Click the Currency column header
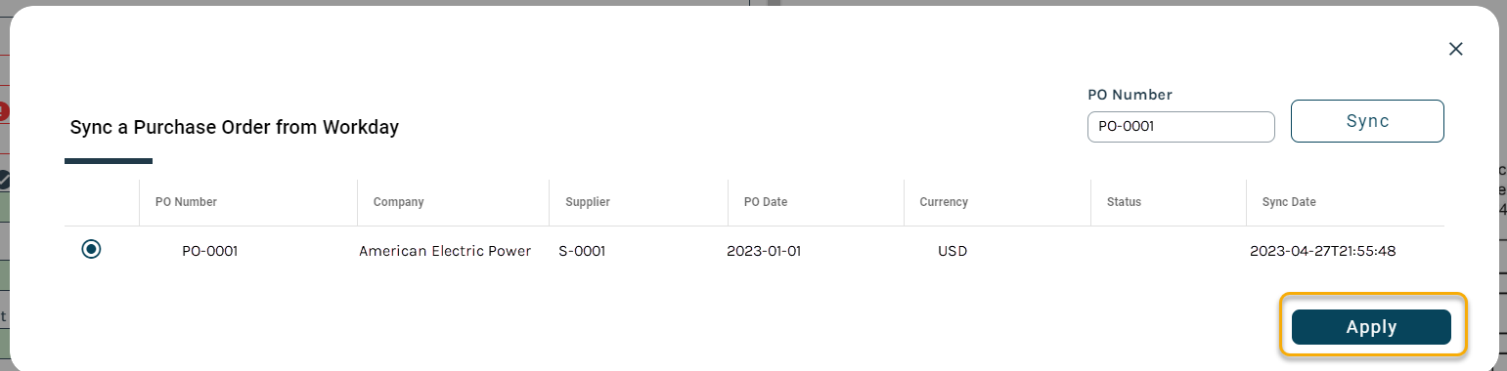Viewport: 1507px width, 371px height. pyautogui.click(x=944, y=202)
